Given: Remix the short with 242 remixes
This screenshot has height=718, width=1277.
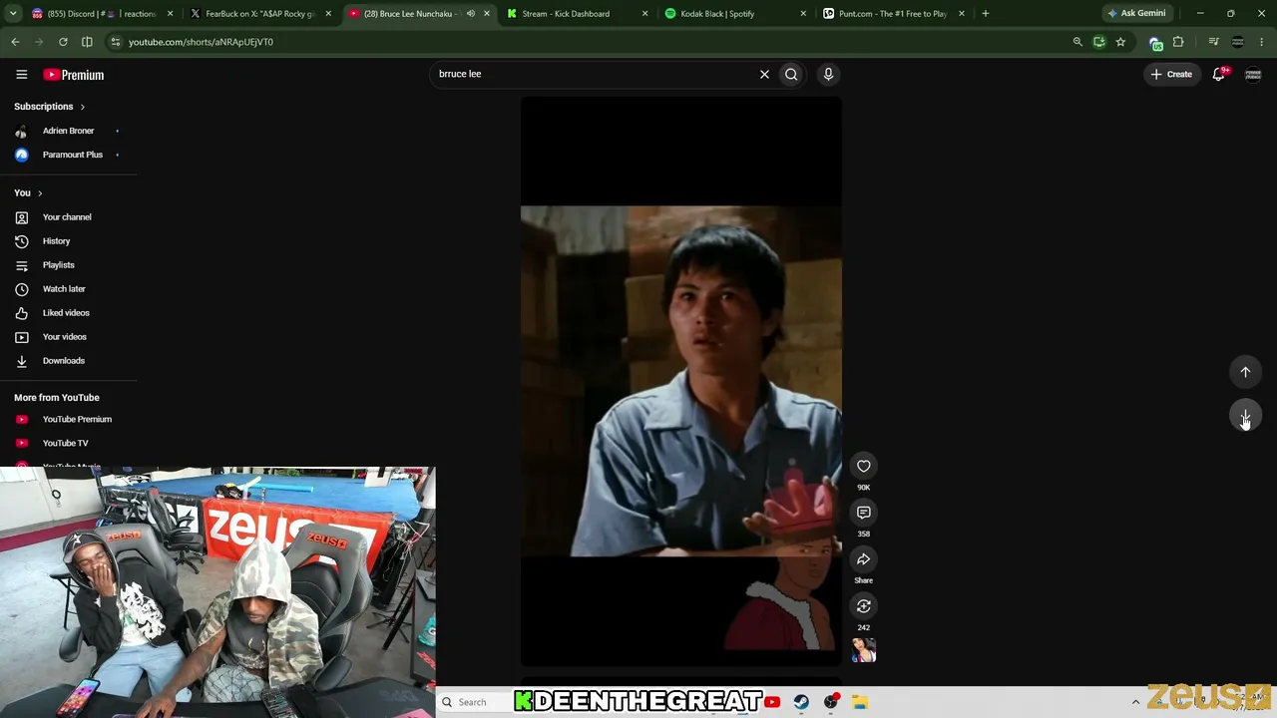Looking at the screenshot, I should (864, 606).
